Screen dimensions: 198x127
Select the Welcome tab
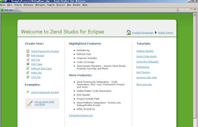click(9, 10)
